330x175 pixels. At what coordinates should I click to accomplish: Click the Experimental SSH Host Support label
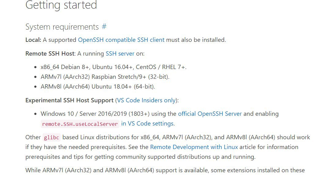(69, 100)
